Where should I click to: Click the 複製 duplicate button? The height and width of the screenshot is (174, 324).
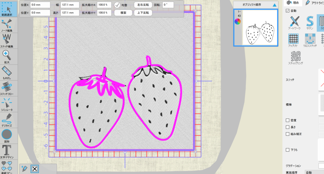coord(123,13)
